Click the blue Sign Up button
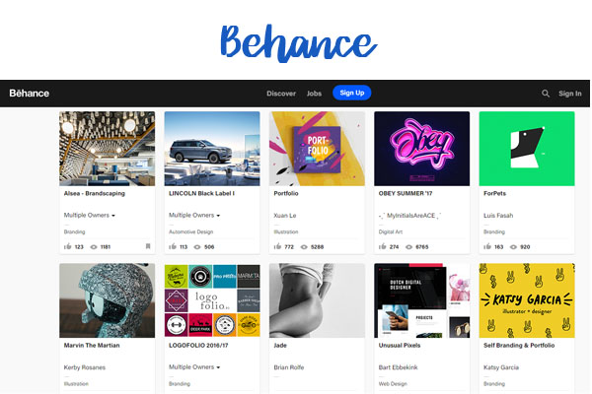This screenshot has width=592, height=394. click(352, 93)
